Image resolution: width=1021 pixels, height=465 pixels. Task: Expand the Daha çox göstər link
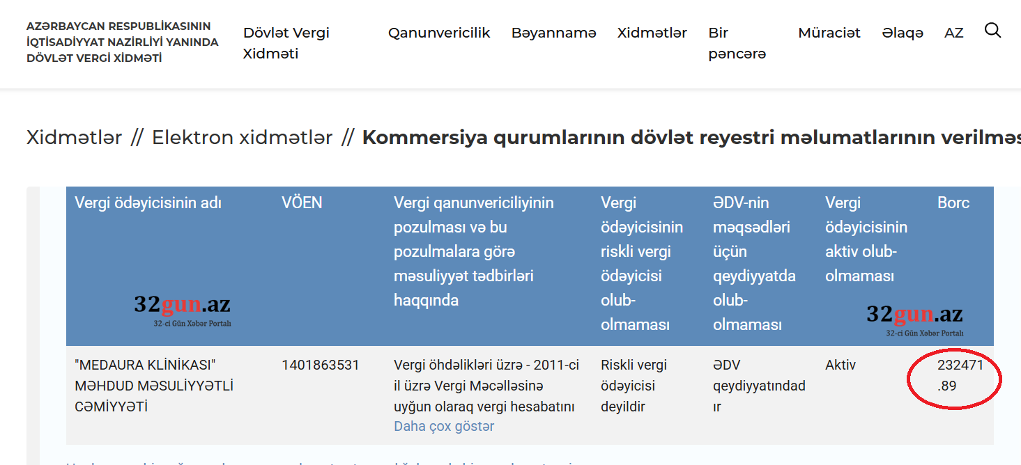[x=443, y=426]
